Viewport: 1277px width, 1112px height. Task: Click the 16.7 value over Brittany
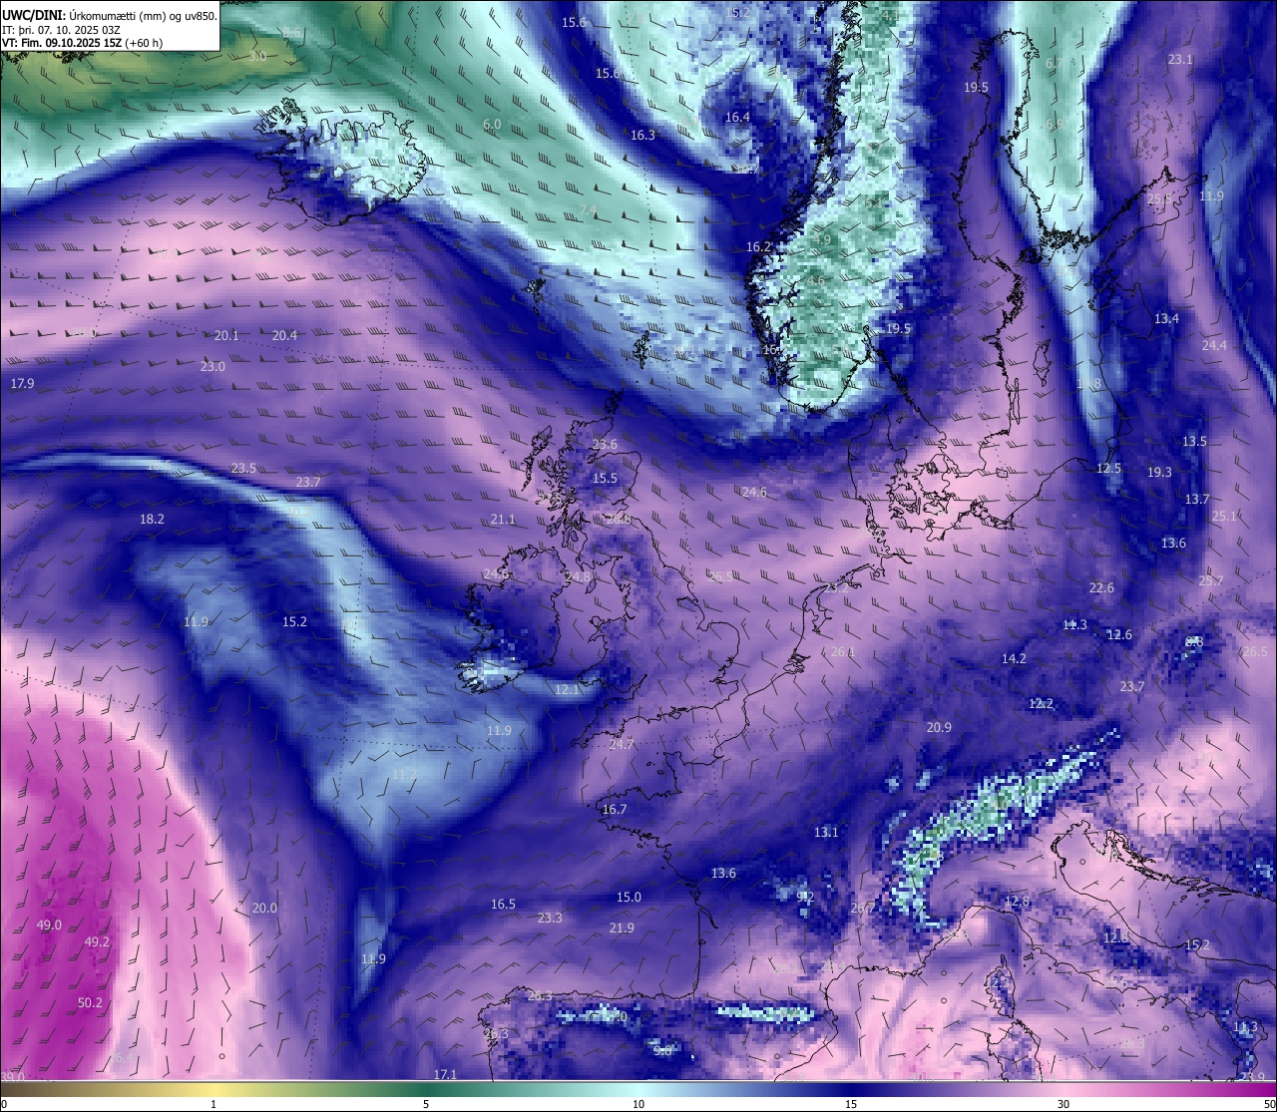615,809
